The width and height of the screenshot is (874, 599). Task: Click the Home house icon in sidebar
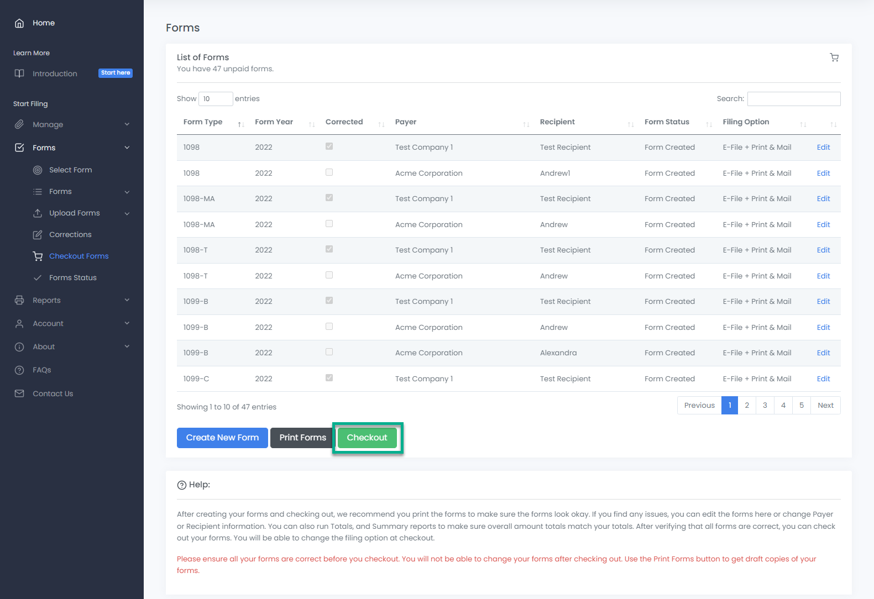[19, 23]
